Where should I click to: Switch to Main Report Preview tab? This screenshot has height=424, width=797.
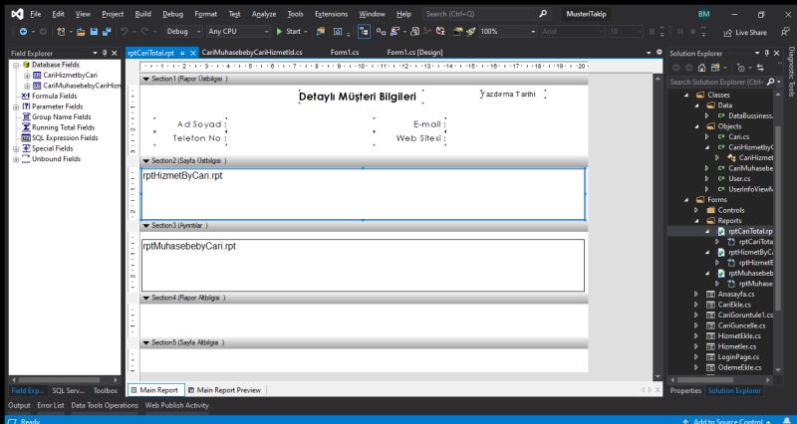(x=224, y=390)
